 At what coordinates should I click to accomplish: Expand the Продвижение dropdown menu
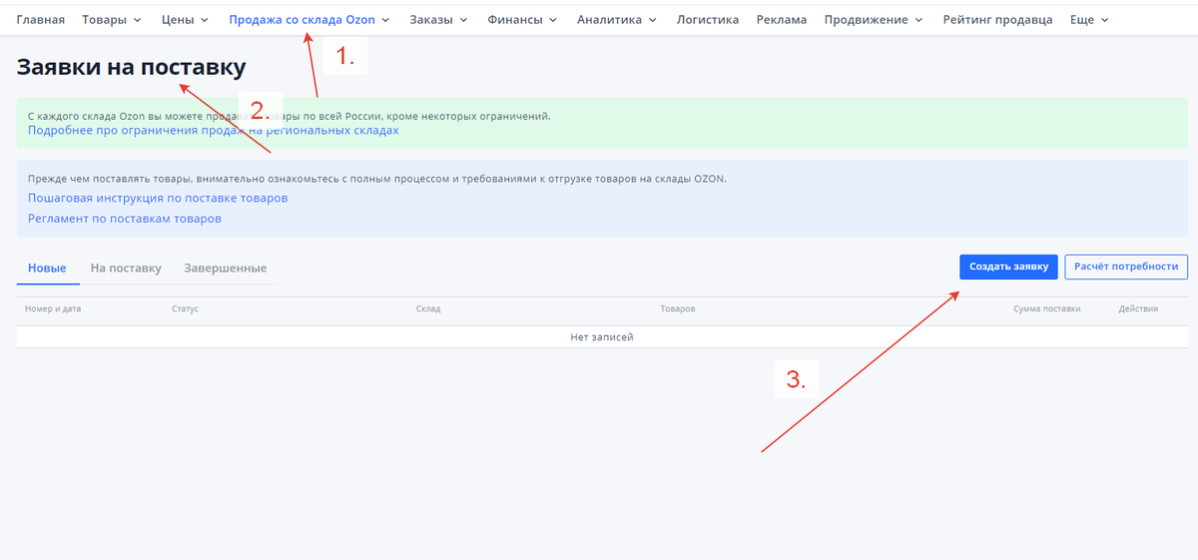(x=874, y=20)
